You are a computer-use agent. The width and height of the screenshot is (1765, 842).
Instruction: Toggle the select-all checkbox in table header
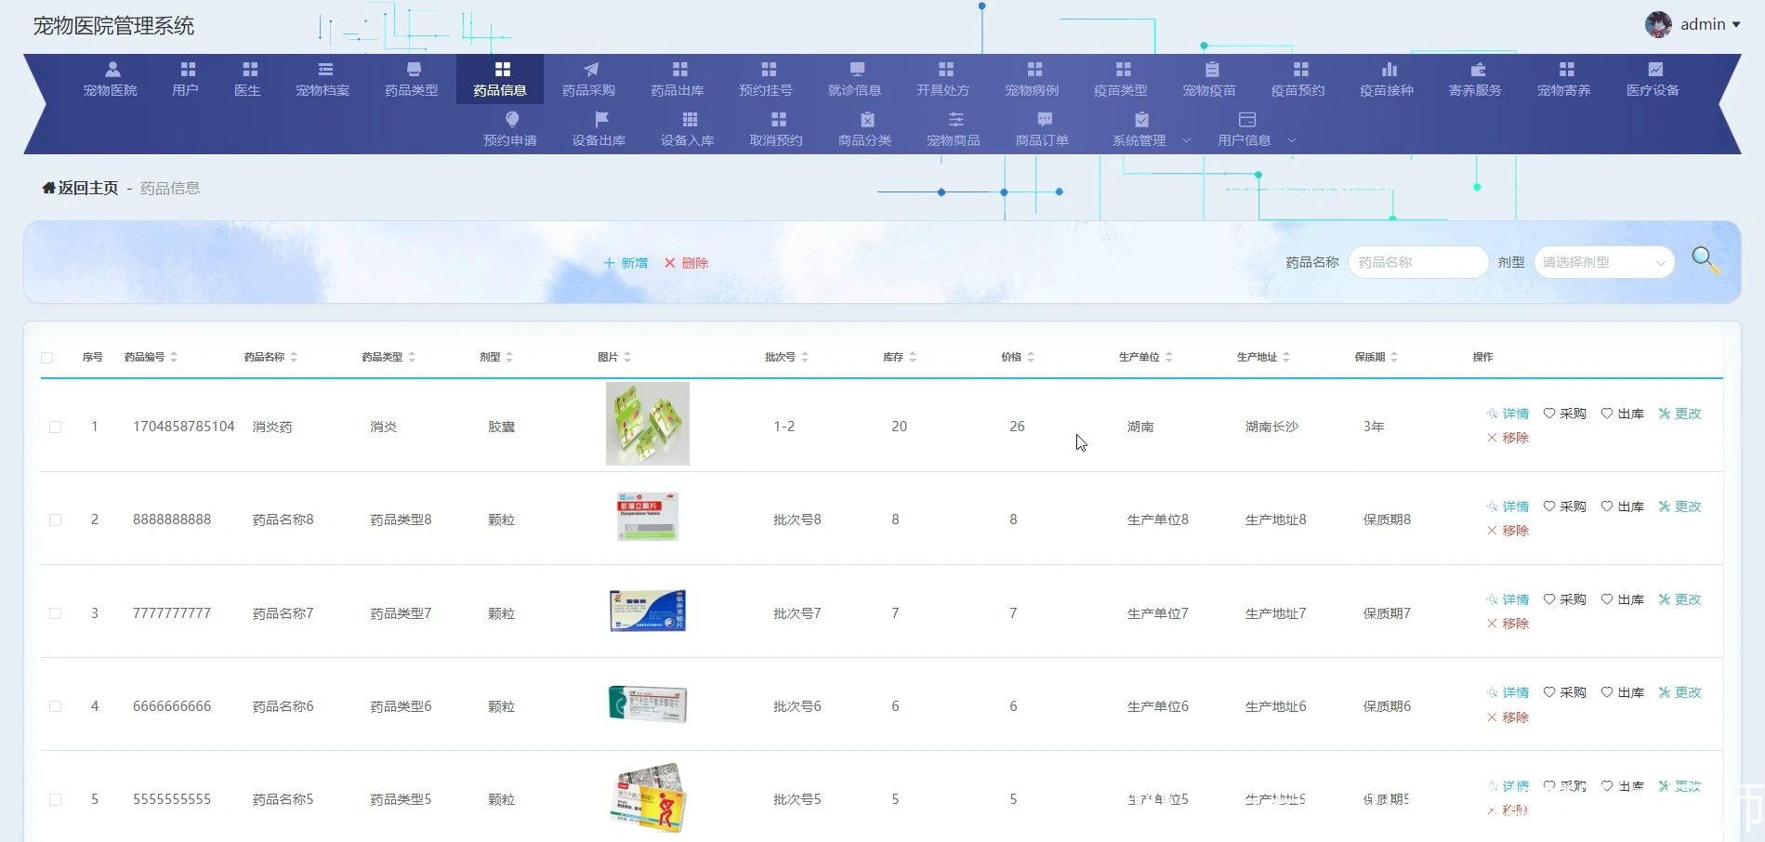point(47,358)
